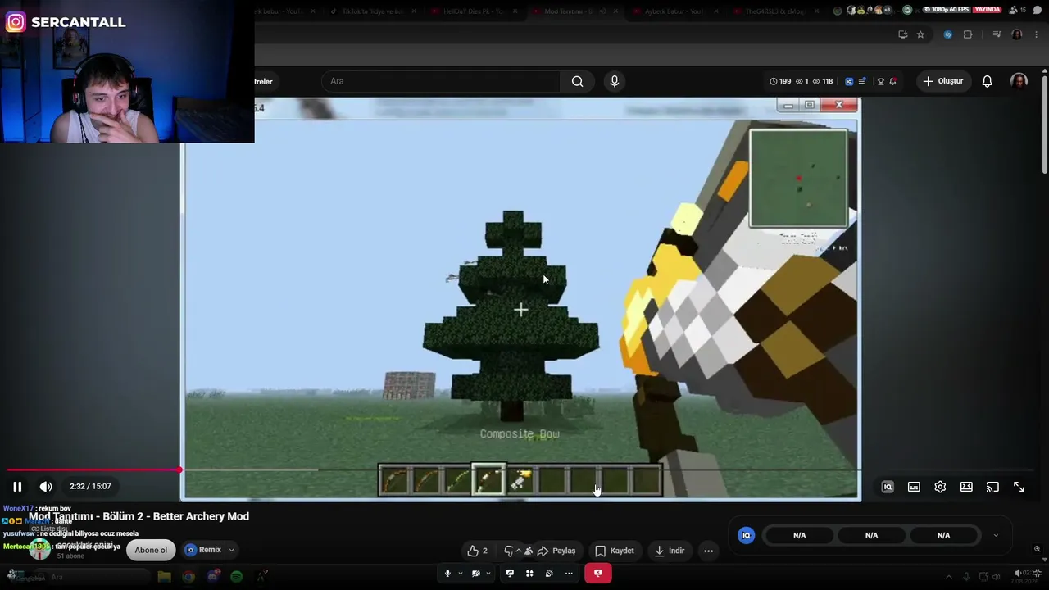Open the YouTube account avatar menu
1049x590 pixels.
tap(1019, 81)
